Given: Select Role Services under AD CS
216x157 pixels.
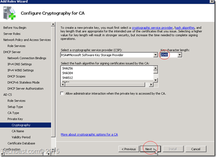Looking at the screenshot, I should click(17, 101).
